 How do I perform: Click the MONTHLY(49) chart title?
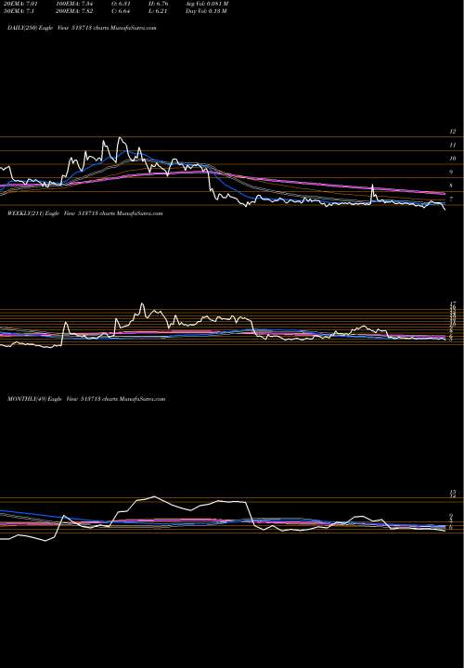[86, 399]
